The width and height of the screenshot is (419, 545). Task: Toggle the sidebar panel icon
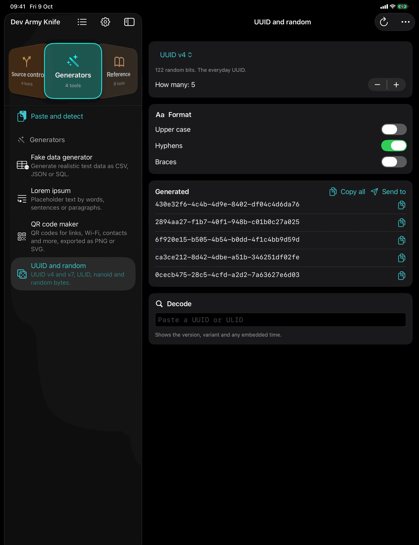click(x=129, y=22)
